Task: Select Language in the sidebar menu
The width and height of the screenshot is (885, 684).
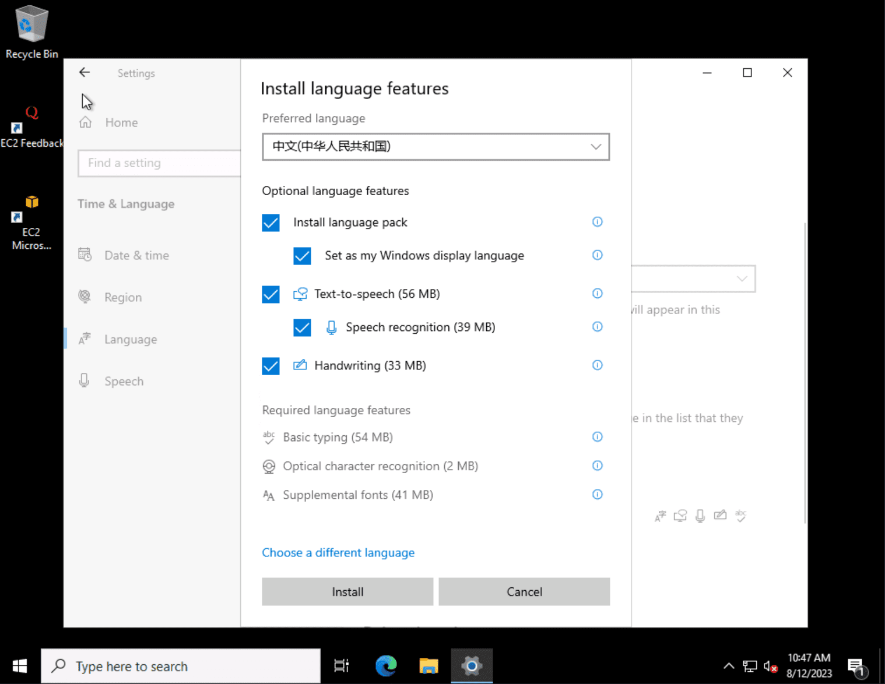Action: pyautogui.click(x=130, y=339)
